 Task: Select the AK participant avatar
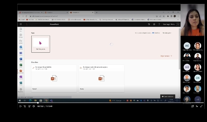[x=187, y=46]
